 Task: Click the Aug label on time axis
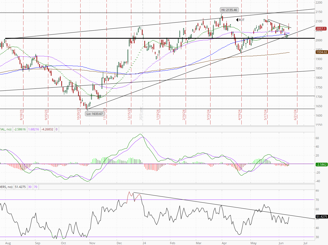[x=8, y=243]
